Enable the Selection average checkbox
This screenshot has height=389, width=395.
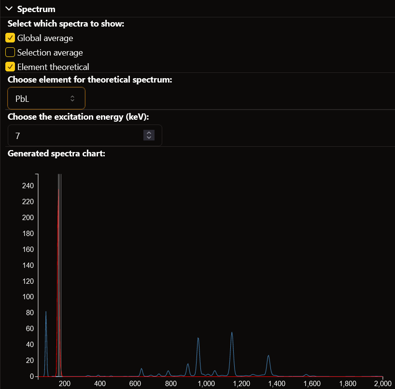pos(10,53)
